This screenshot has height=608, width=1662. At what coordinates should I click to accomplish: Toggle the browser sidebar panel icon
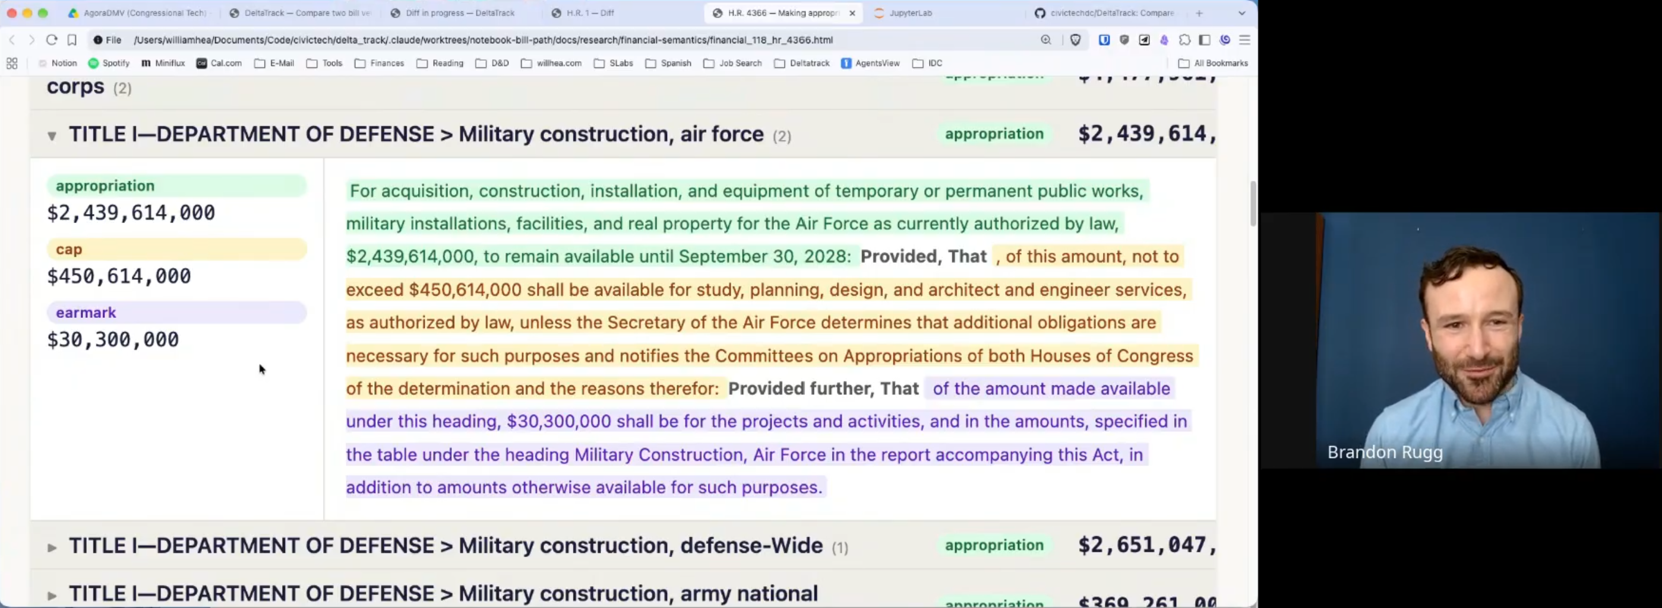tap(1205, 40)
